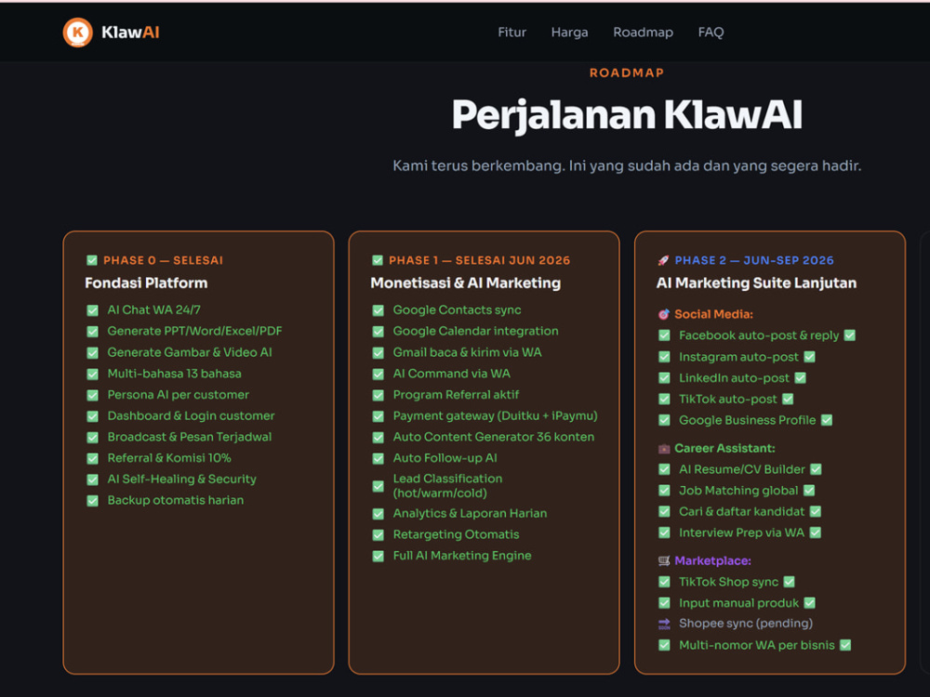Click check mark left of Generate Gambar & Video AI

92,352
